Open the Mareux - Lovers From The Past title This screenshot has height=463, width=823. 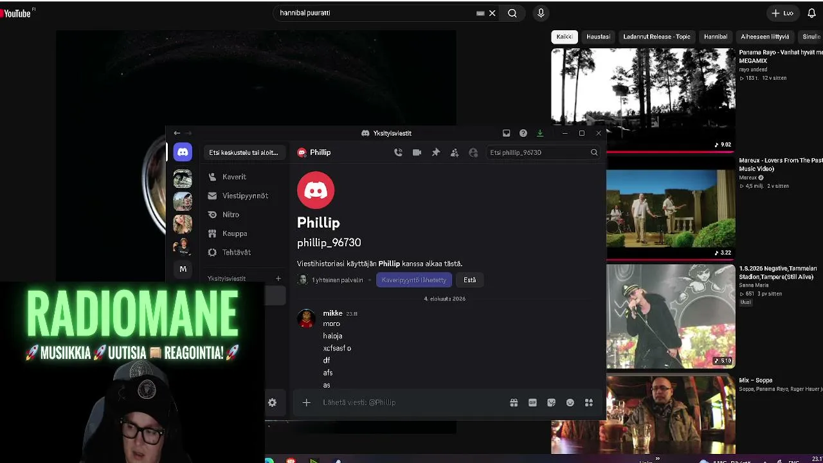coord(781,165)
